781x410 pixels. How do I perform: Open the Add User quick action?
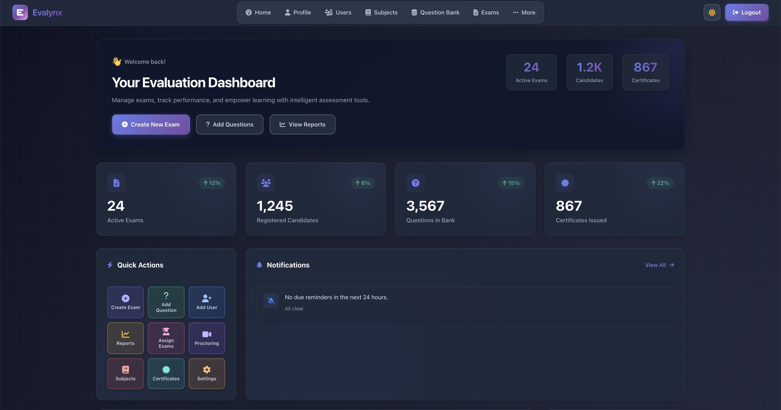coord(206,302)
